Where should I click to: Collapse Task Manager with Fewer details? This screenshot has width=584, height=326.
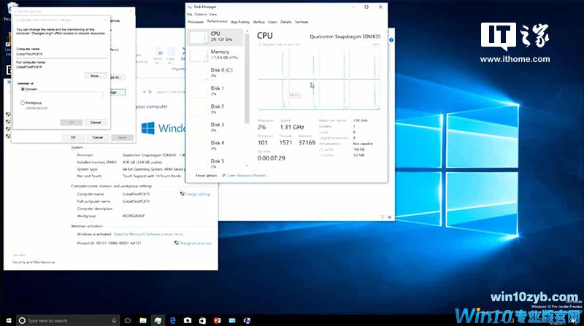(x=207, y=175)
